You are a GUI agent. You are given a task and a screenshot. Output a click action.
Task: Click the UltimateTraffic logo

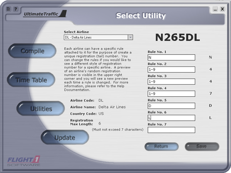pos(45,14)
